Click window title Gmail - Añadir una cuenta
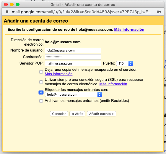Screen dimensions: 166x154 coord(83,5)
